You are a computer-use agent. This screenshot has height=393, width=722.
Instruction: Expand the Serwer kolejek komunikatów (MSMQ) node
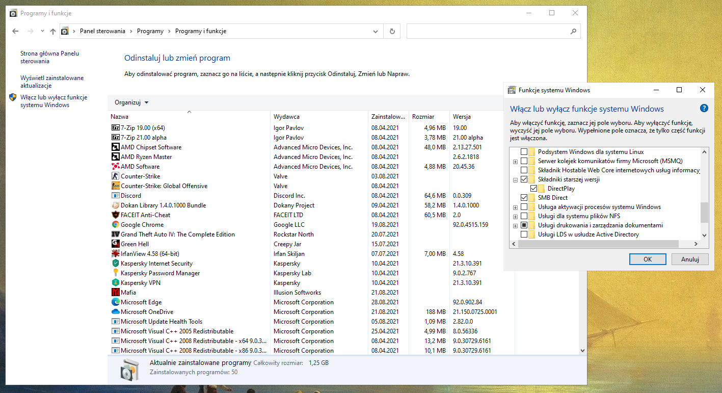pyautogui.click(x=515, y=161)
